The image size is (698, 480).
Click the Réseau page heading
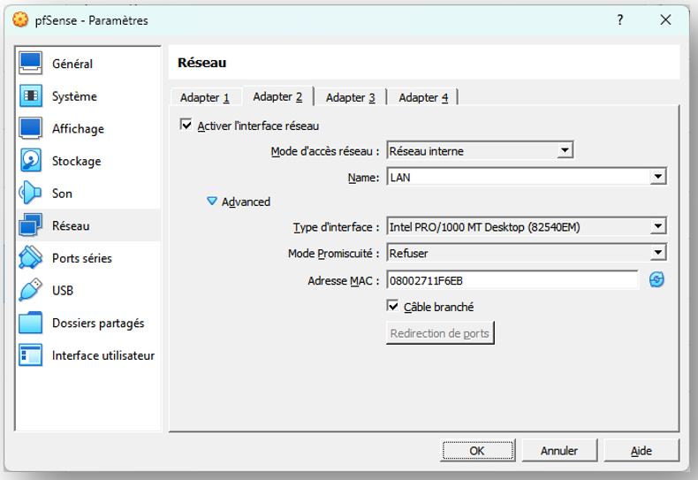[x=201, y=63]
